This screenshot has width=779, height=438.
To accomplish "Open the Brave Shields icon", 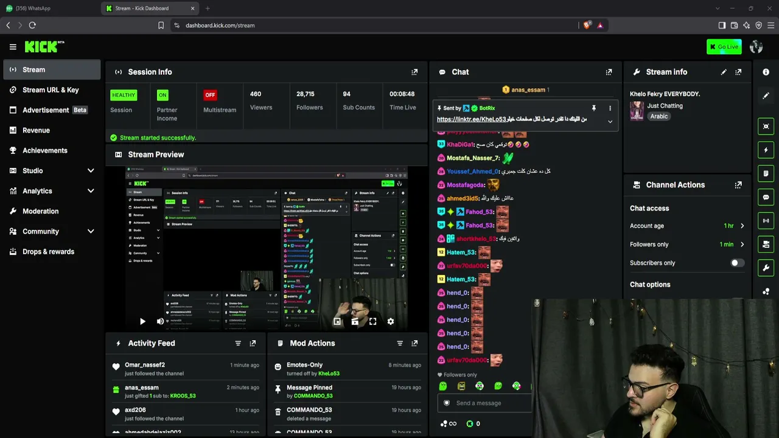I will coord(587,26).
